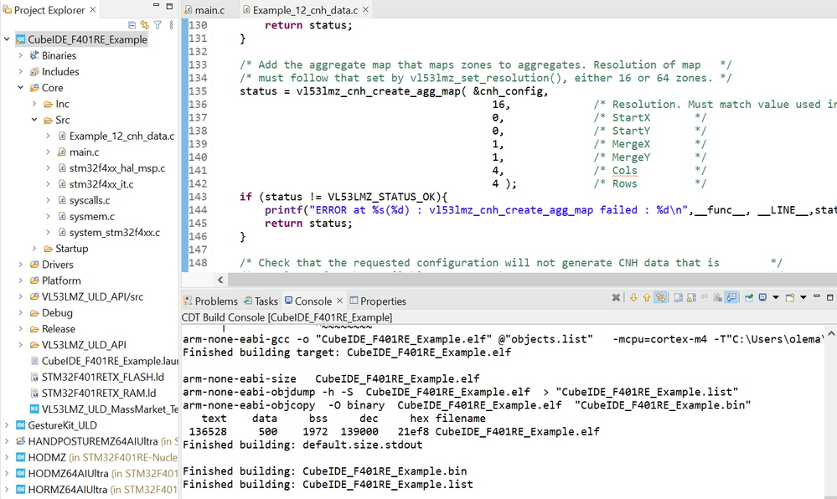837x499 pixels.
Task: Select syscalls.c file
Action: coord(90,200)
